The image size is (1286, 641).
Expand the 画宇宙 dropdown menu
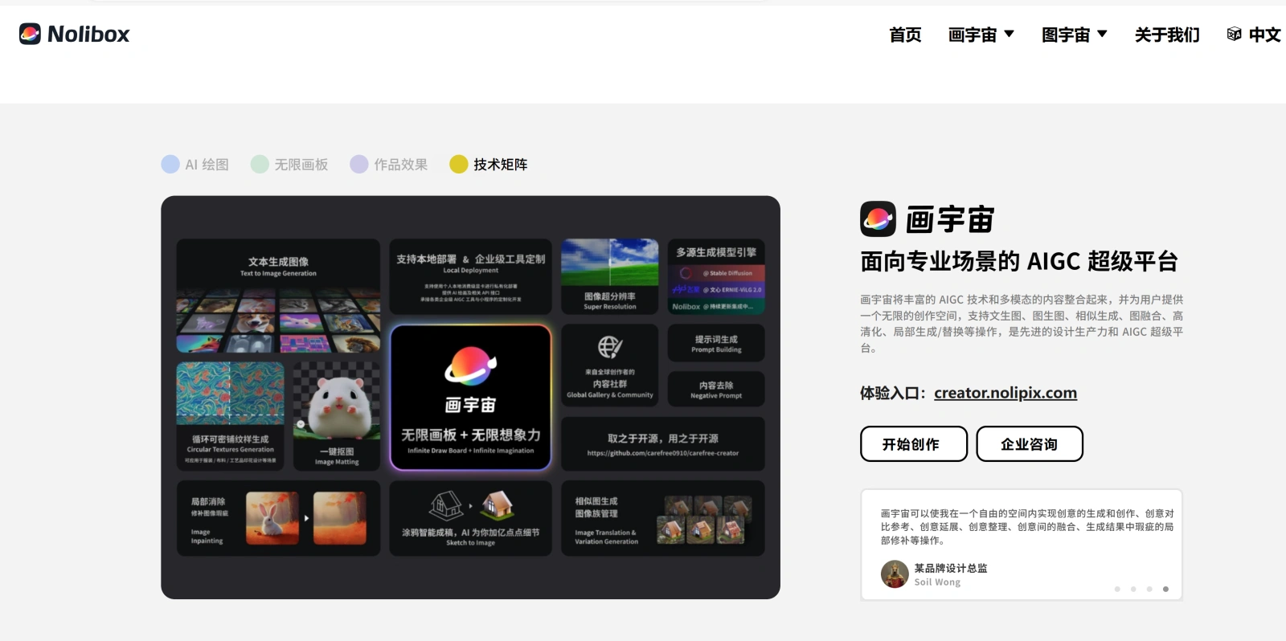click(981, 35)
